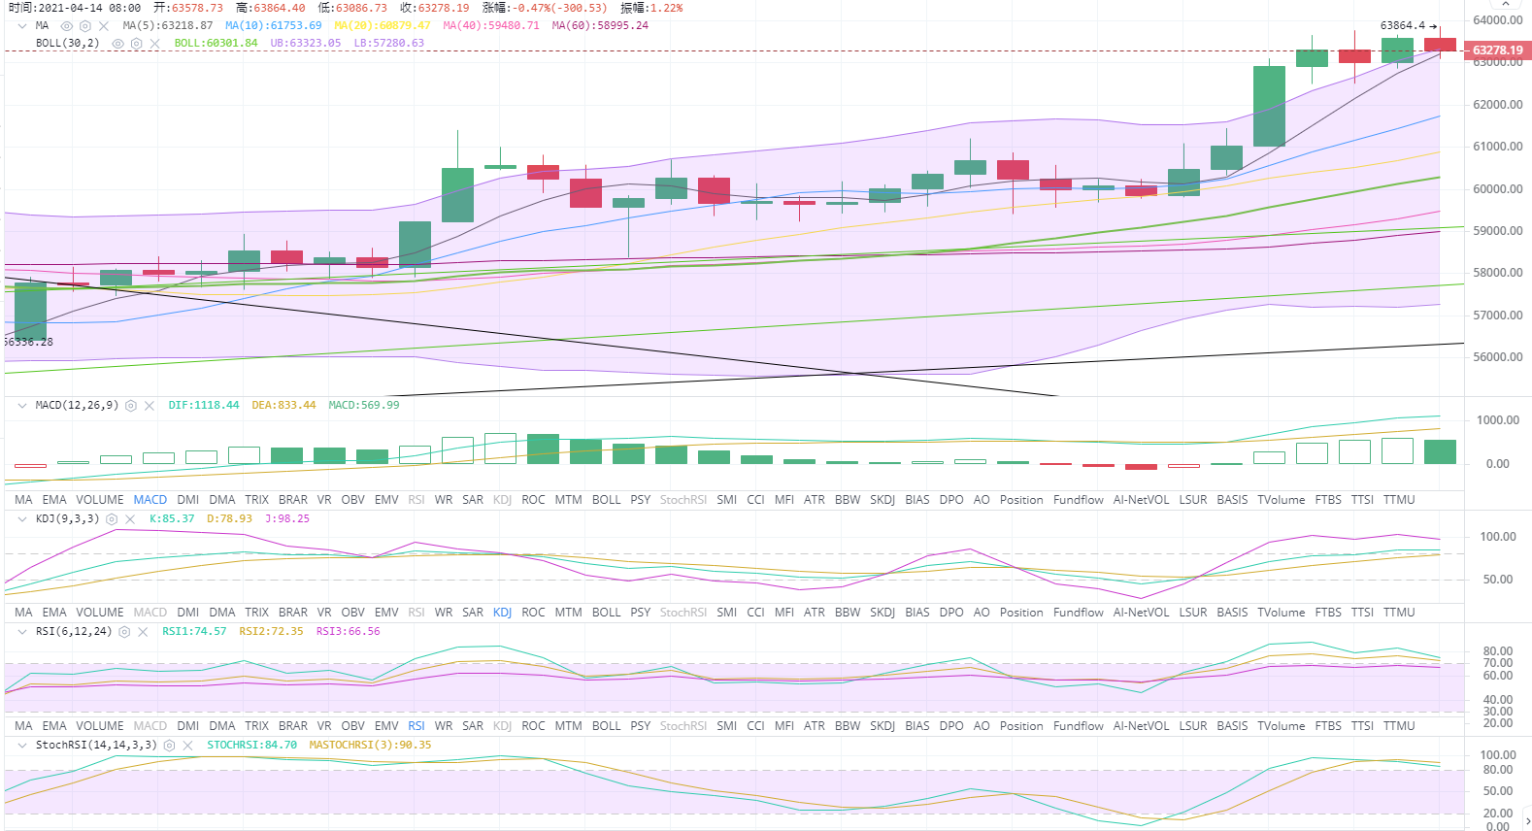The height and width of the screenshot is (831, 1532).
Task: Toggle MA lines visibility eye
Action: (67, 26)
